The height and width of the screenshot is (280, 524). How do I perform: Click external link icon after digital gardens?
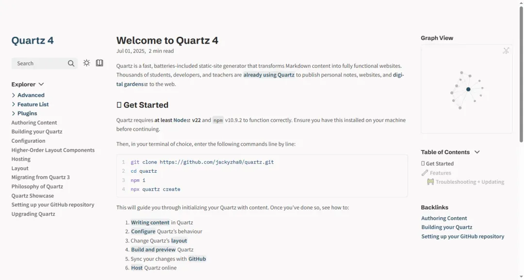[146, 85]
